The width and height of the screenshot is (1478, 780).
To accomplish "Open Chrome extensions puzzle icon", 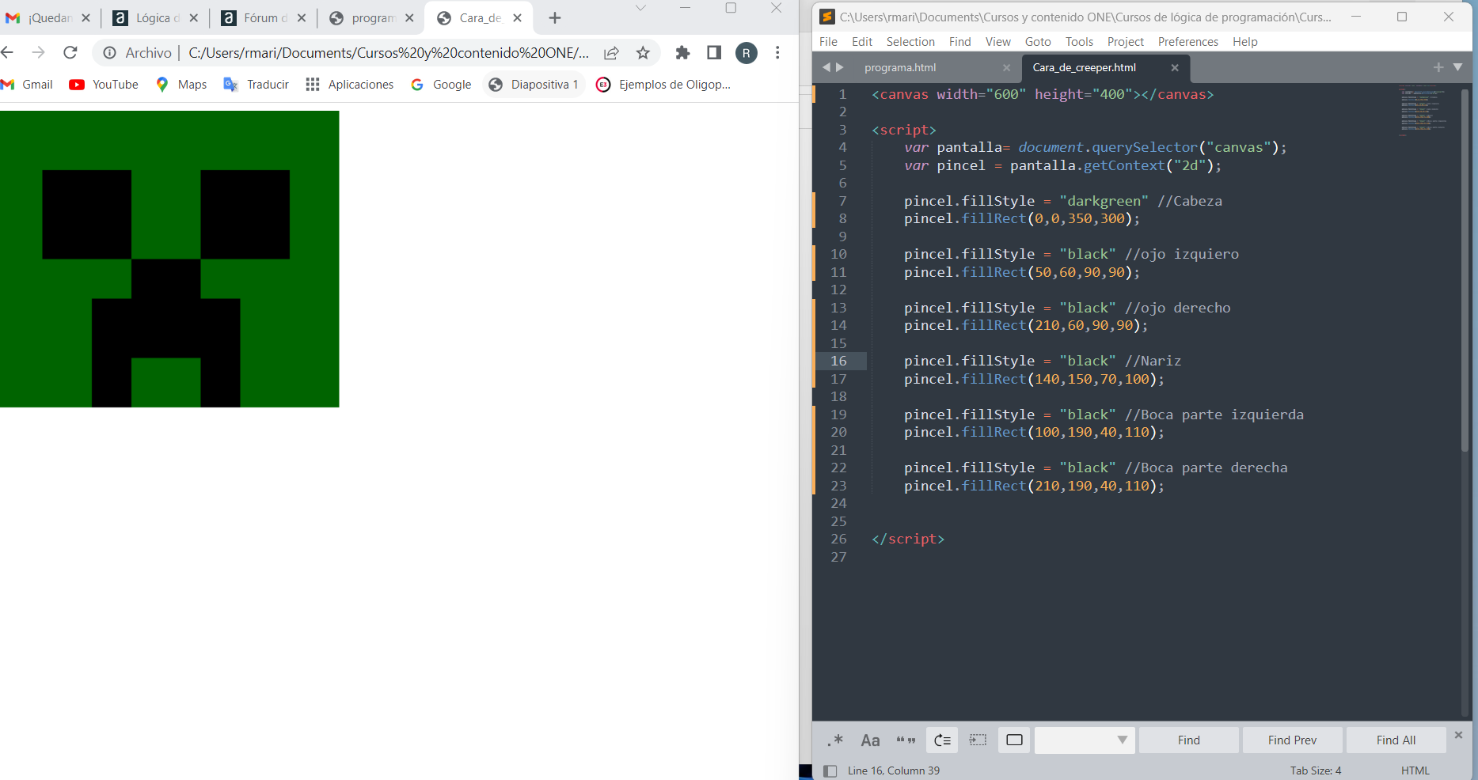I will [x=682, y=53].
